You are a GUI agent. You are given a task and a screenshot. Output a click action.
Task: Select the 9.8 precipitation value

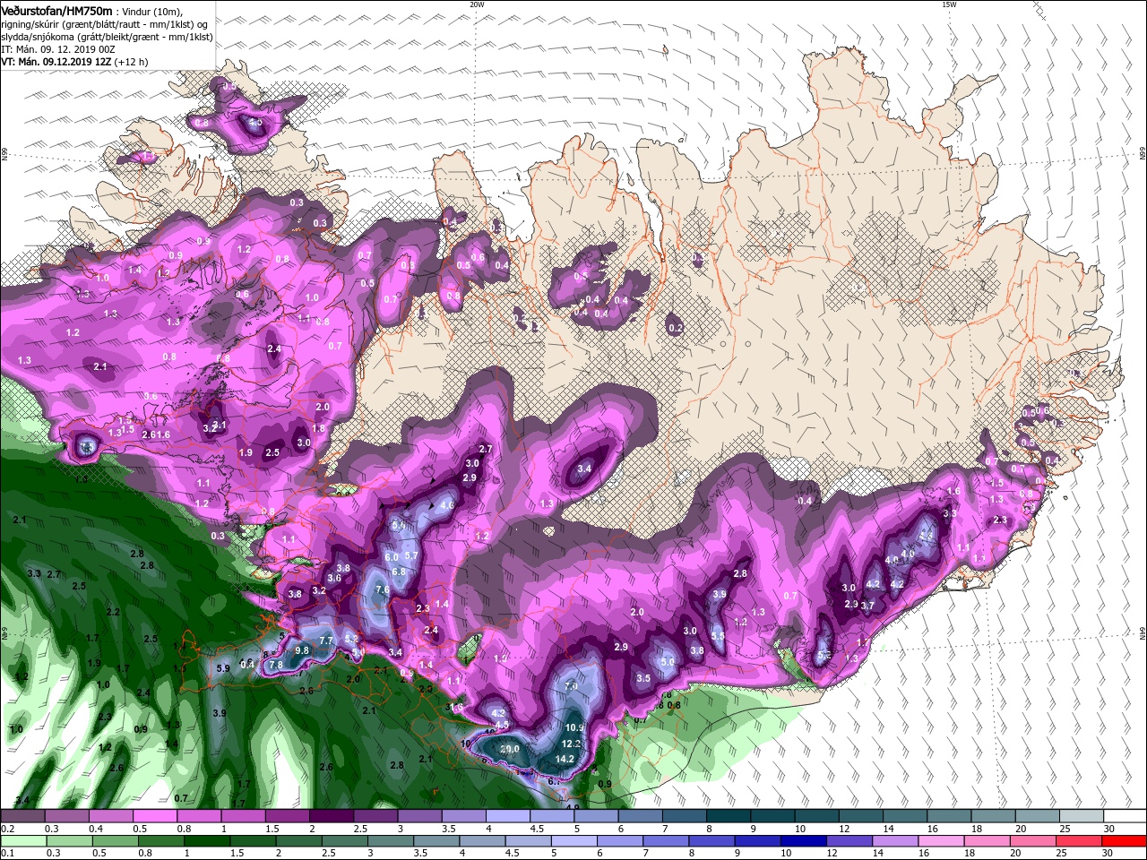(302, 650)
